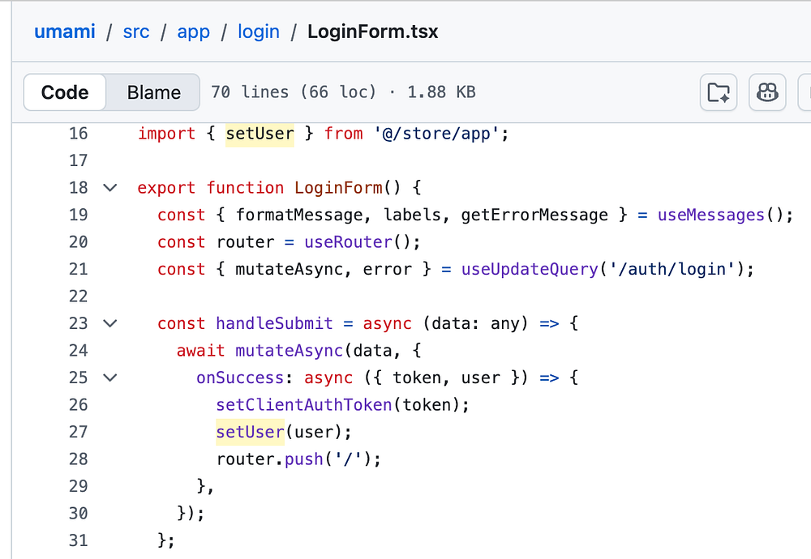Click setClientAuthToken on line 26
The image size is (811, 559).
[x=303, y=404]
